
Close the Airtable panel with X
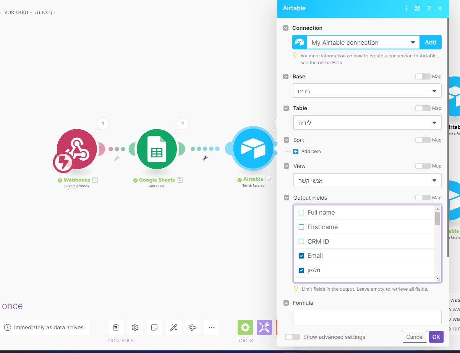point(440,8)
